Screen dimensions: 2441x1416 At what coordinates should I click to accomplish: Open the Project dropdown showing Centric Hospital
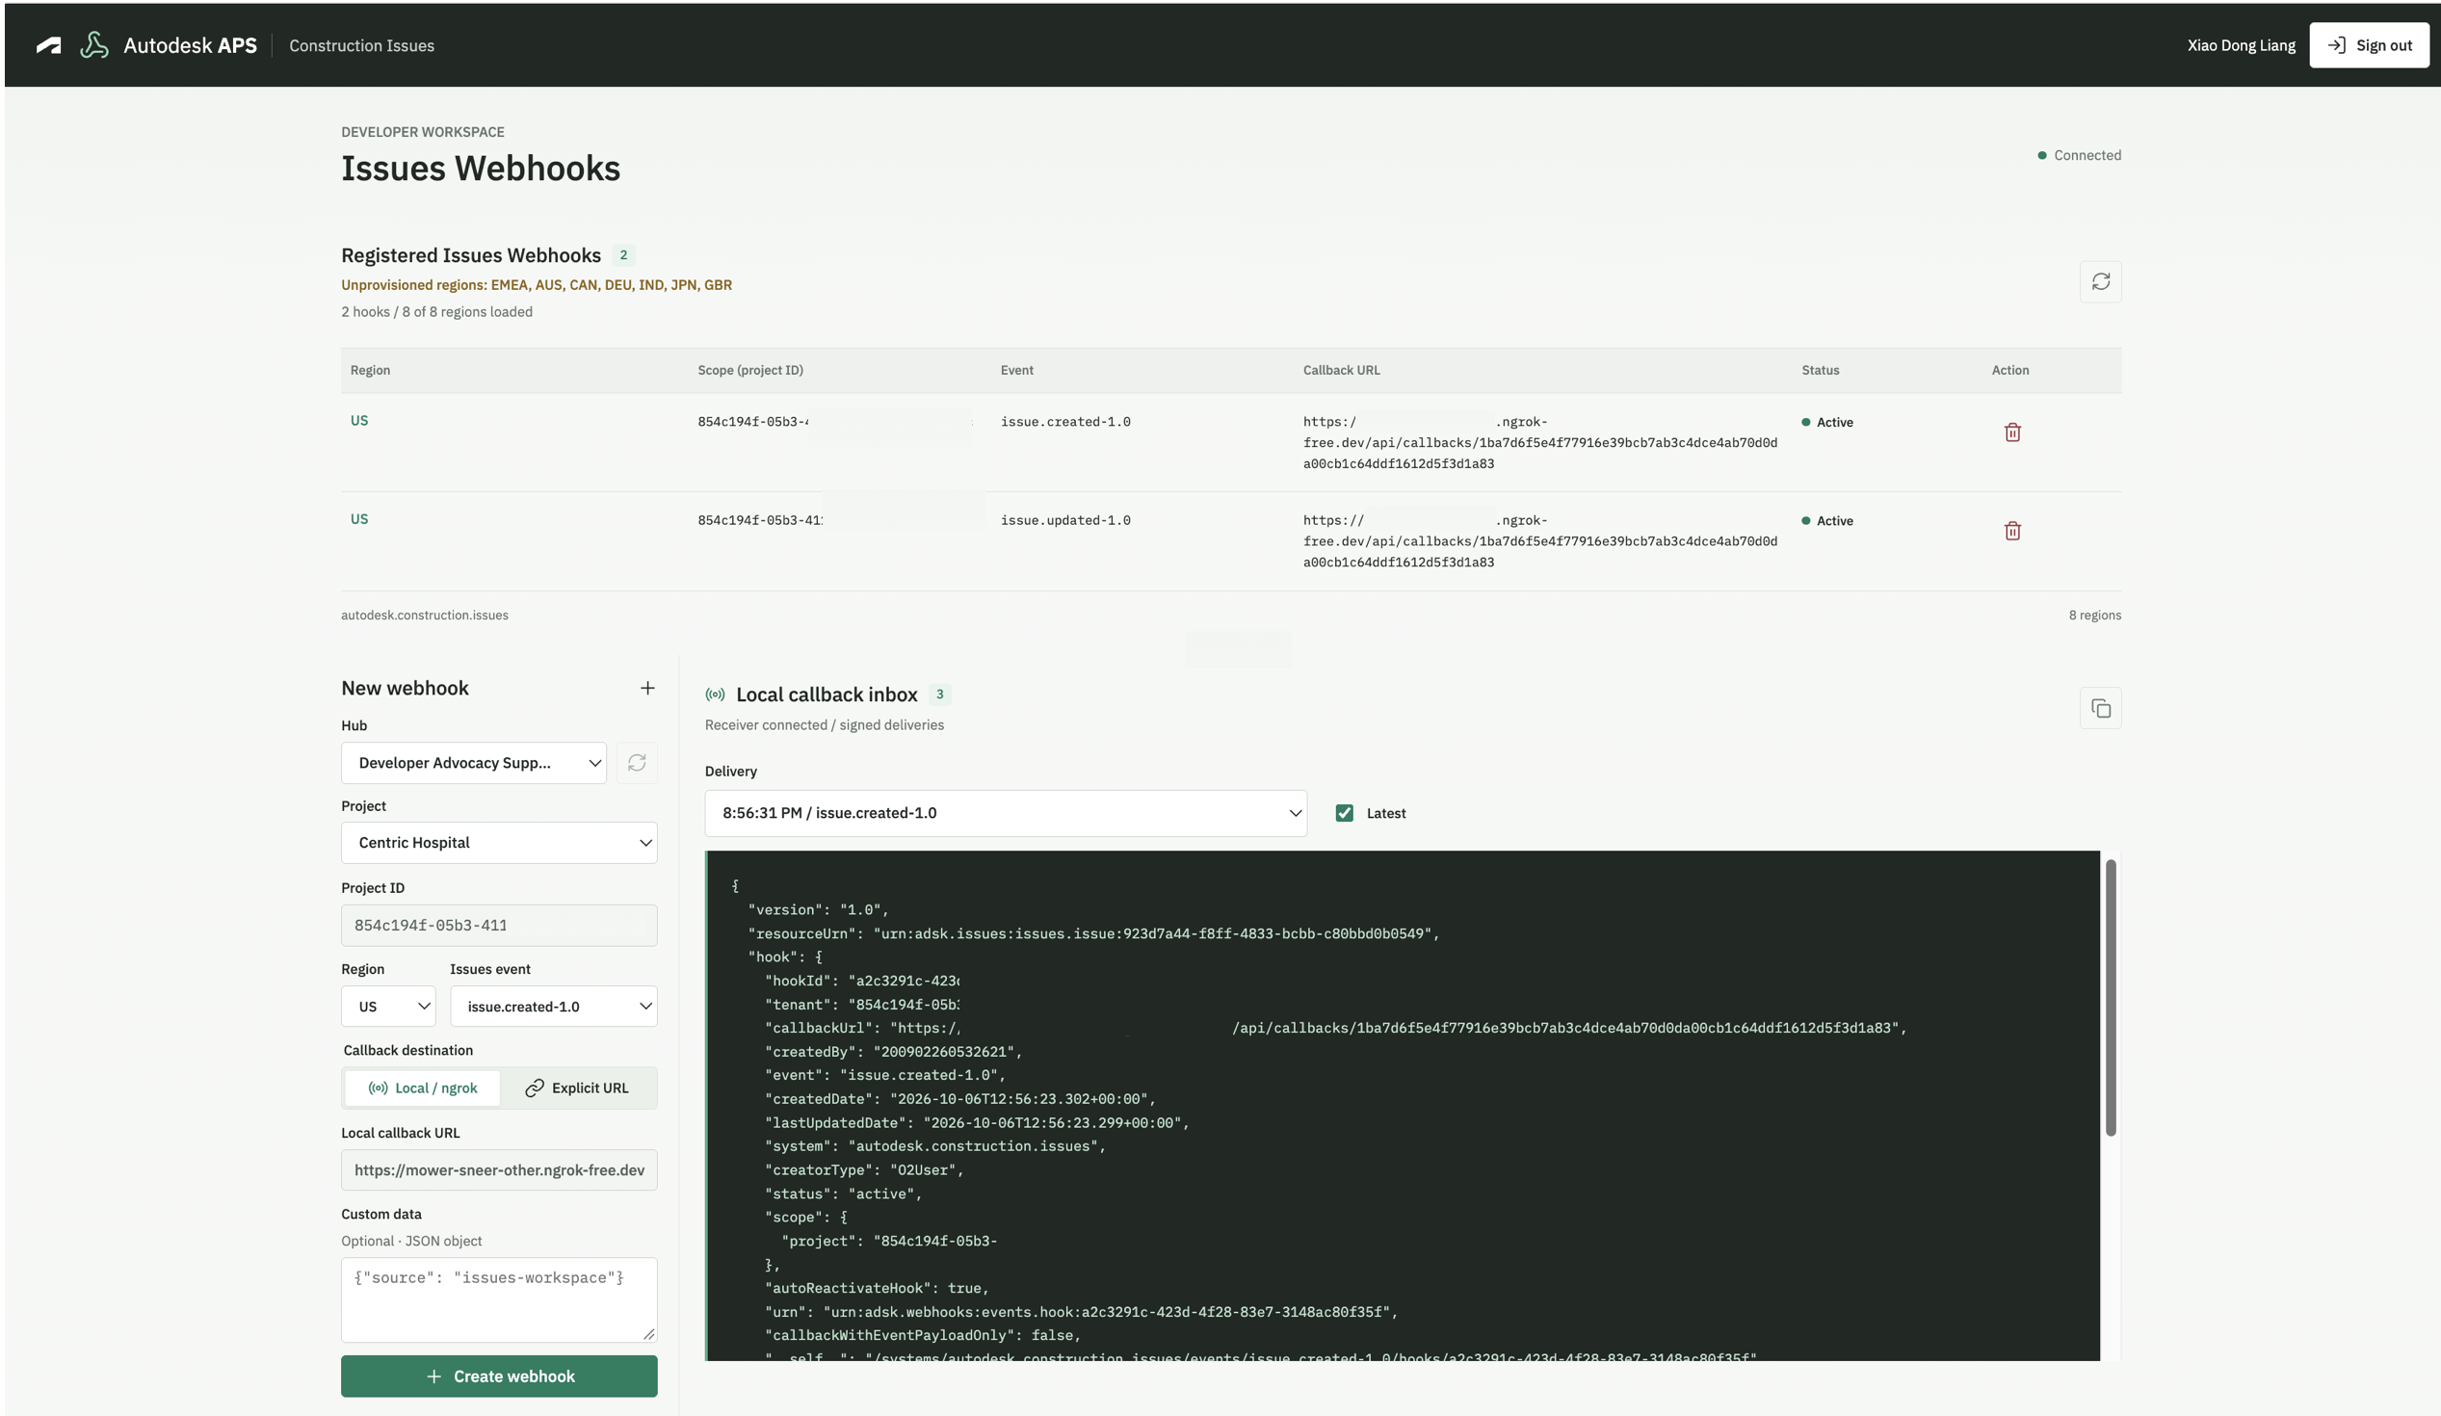pyautogui.click(x=499, y=843)
